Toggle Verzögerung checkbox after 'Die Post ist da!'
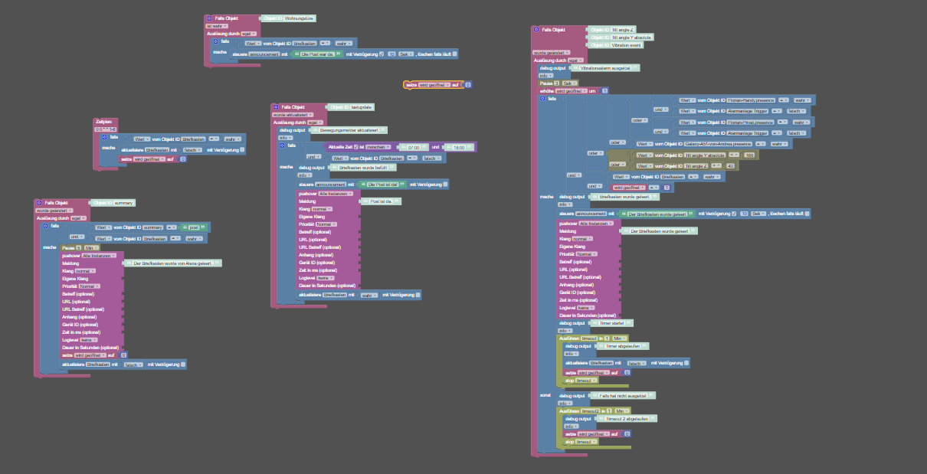 click(x=445, y=184)
